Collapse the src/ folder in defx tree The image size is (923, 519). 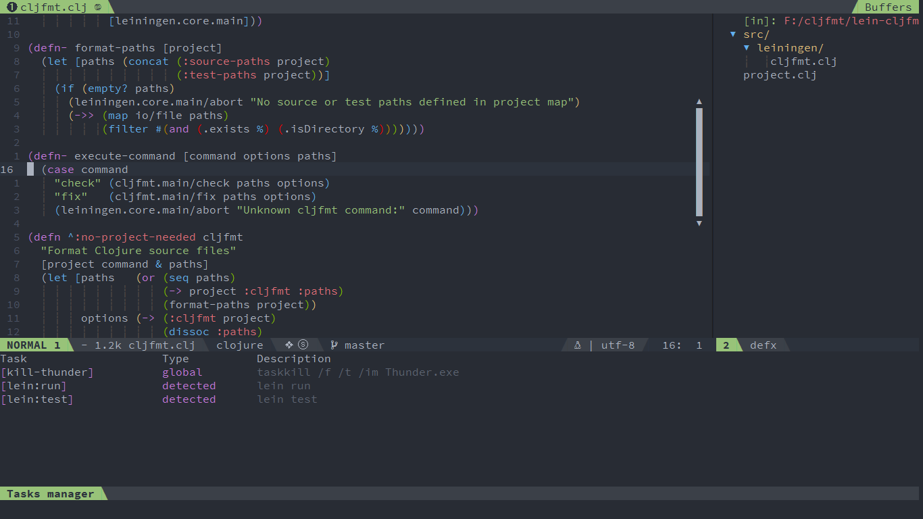[733, 34]
